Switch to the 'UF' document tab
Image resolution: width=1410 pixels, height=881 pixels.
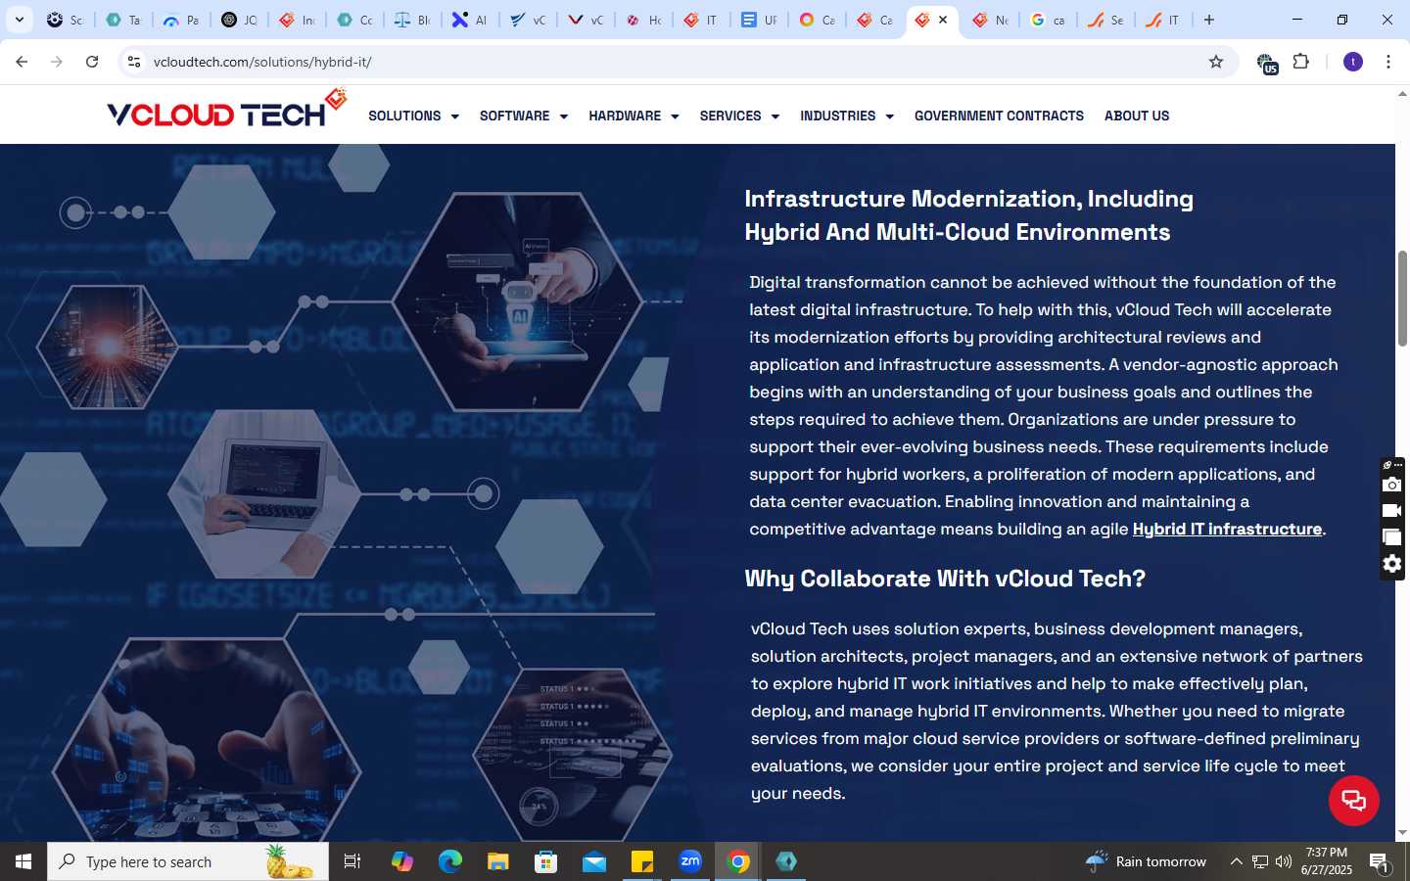(x=759, y=20)
